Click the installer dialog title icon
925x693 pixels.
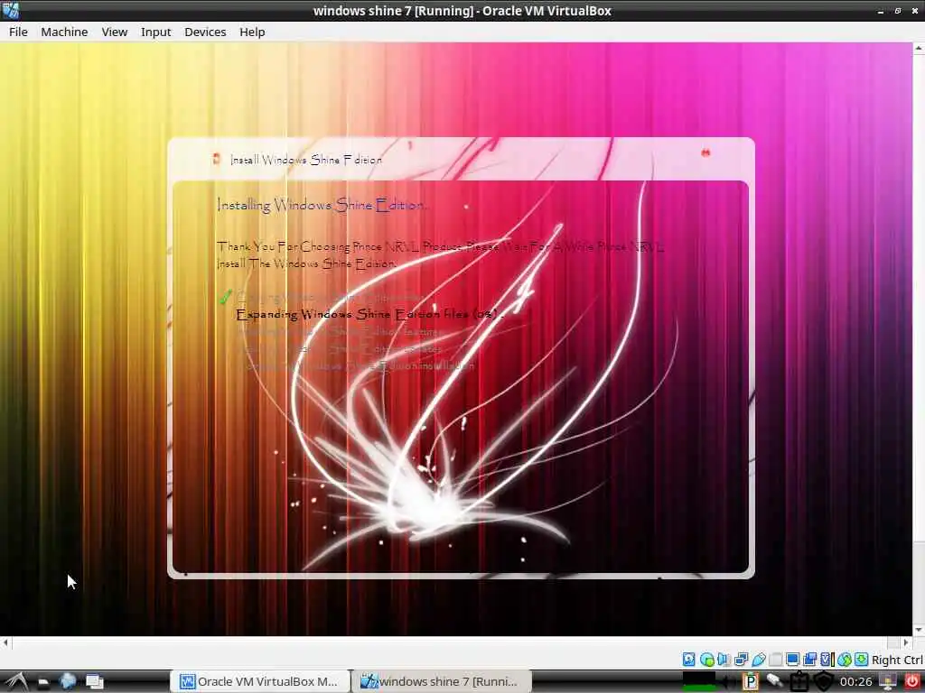217,159
